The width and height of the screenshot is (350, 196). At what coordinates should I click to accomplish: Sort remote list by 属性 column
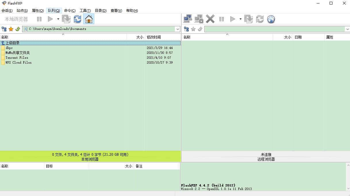point(337,37)
